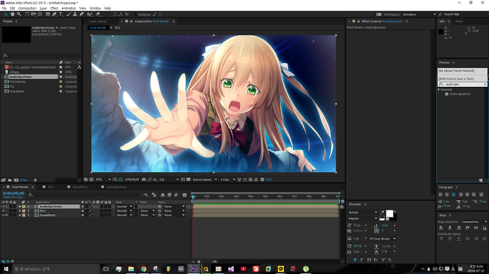Click the Composition Mini-Flowchart icon in timeline

click(x=145, y=195)
